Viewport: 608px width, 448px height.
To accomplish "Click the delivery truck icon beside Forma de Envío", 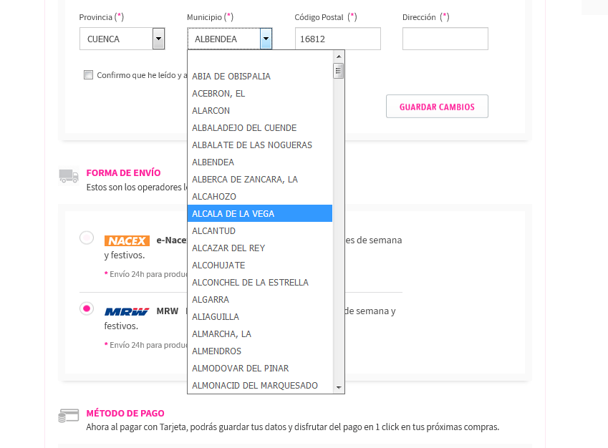I will tap(69, 175).
